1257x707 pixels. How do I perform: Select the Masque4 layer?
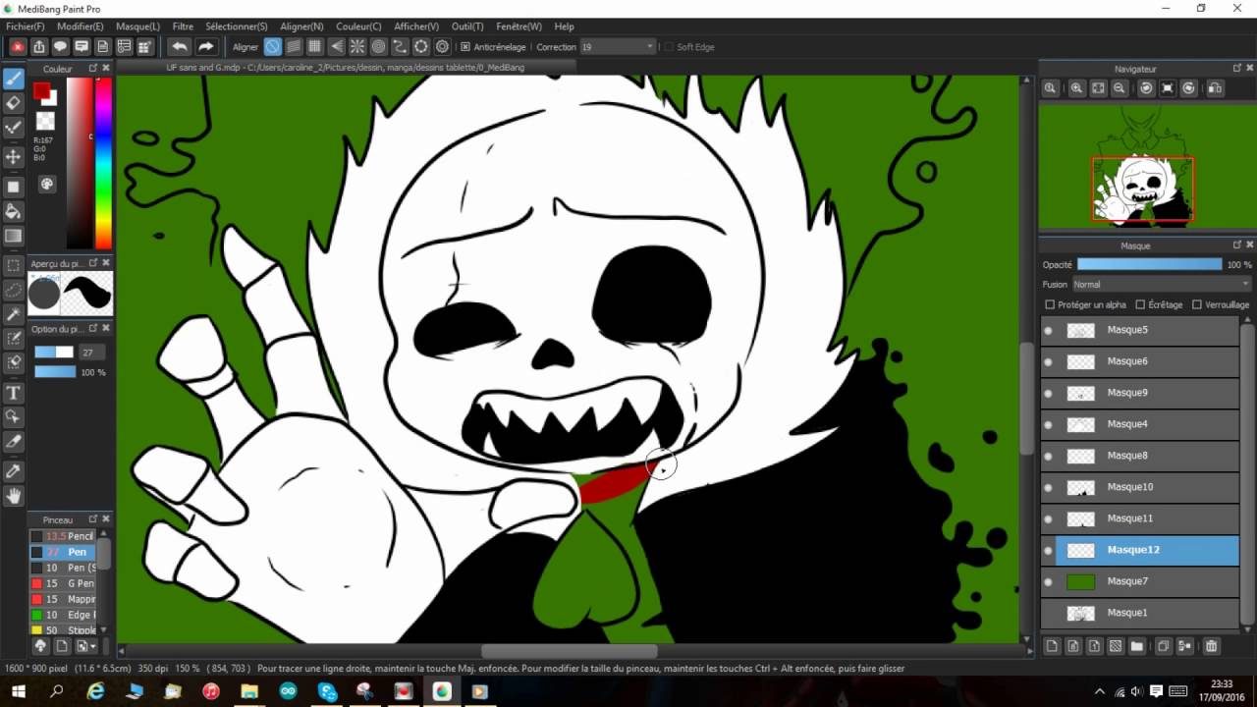pyautogui.click(x=1140, y=424)
